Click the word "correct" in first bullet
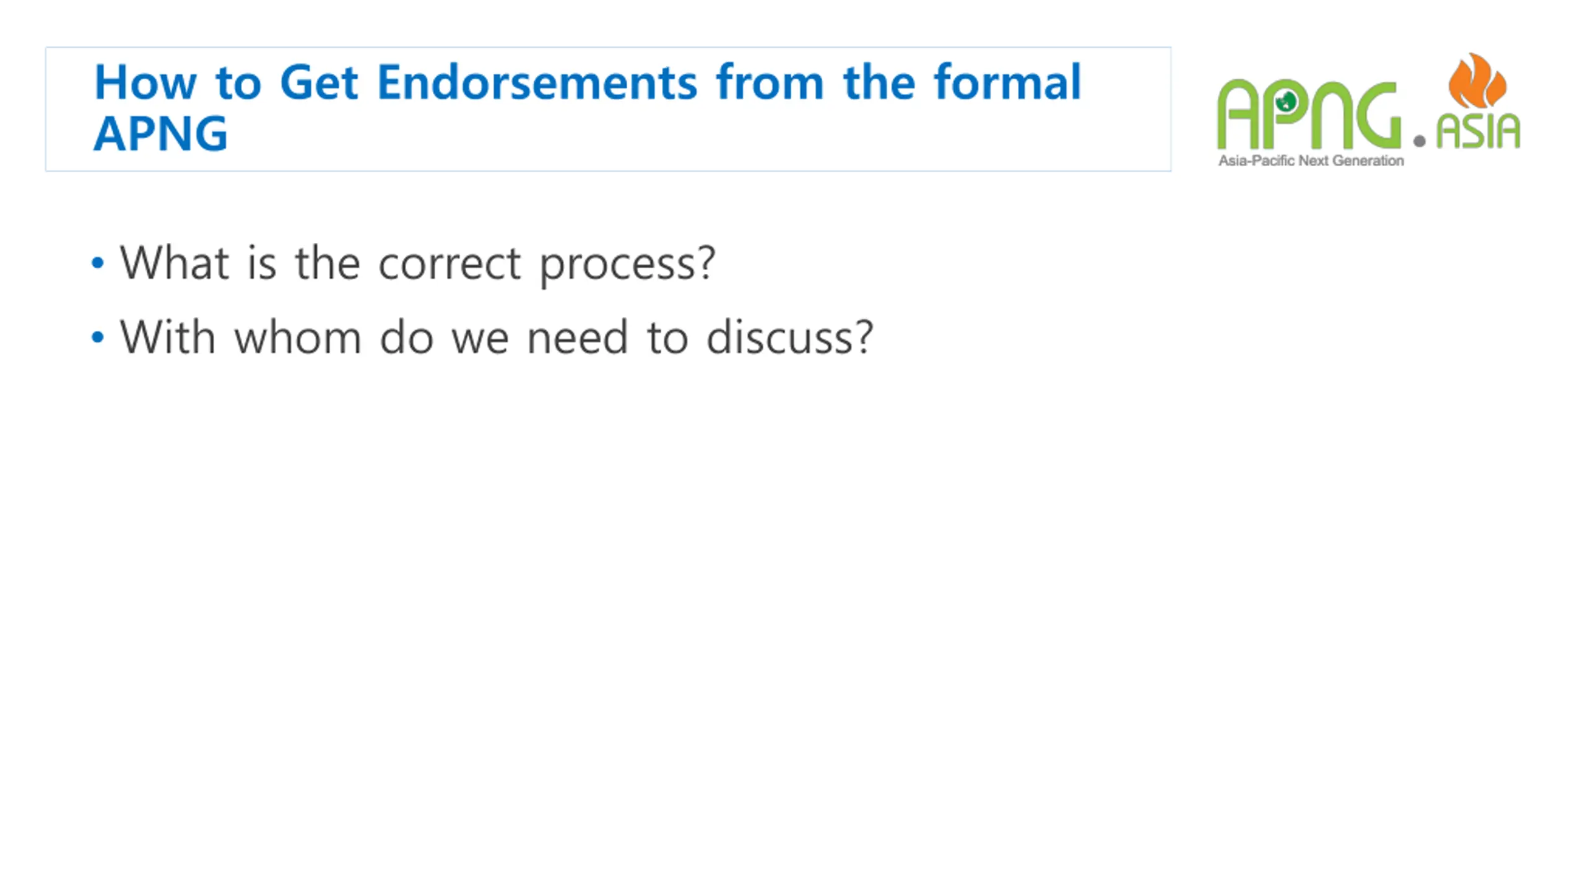1585x892 pixels. [x=450, y=265]
